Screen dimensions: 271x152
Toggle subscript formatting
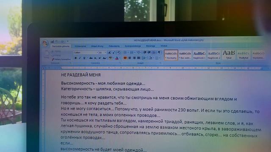(95, 58)
